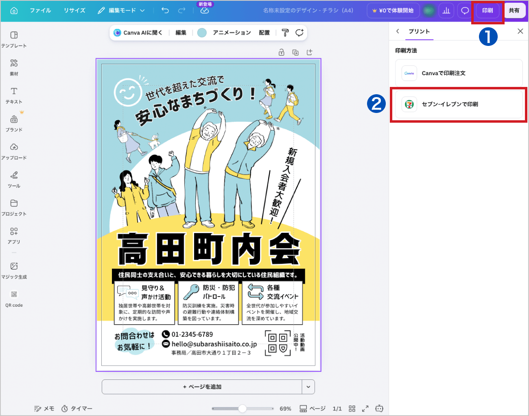Open the プロジェクト sidebar panel
This screenshot has width=529, height=416.
(x=14, y=208)
